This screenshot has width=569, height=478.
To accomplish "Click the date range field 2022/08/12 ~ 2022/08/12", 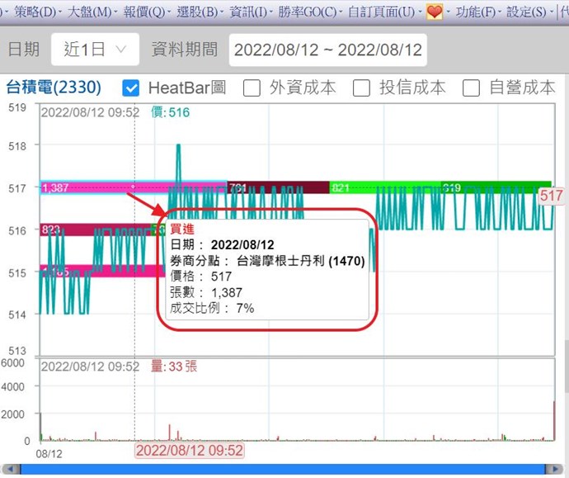I will (x=327, y=50).
